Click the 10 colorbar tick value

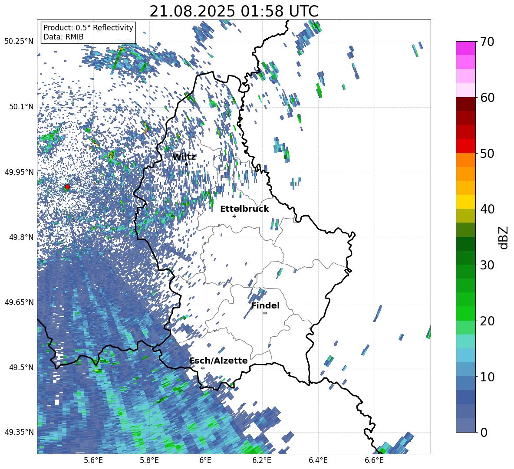487,377
